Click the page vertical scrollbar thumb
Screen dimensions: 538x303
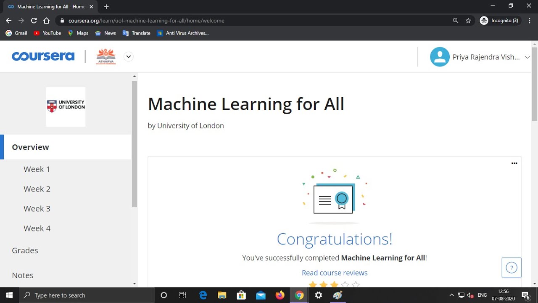535,84
